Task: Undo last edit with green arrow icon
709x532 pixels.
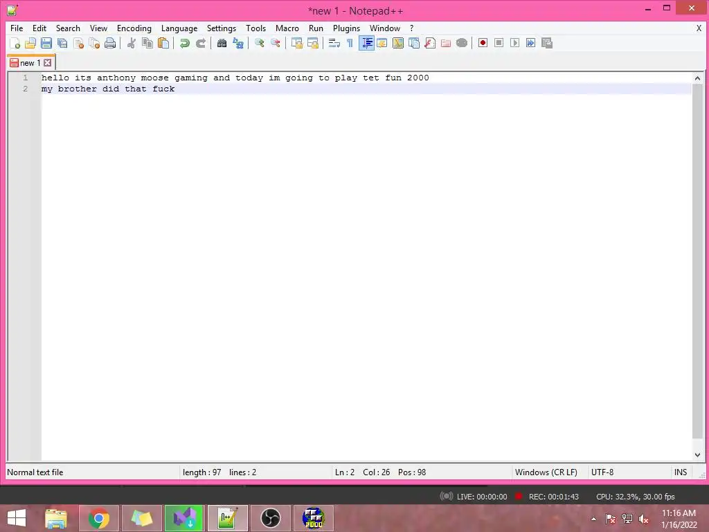Action: [x=184, y=43]
